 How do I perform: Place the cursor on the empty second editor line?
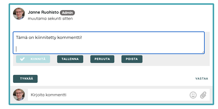[x=108, y=49]
